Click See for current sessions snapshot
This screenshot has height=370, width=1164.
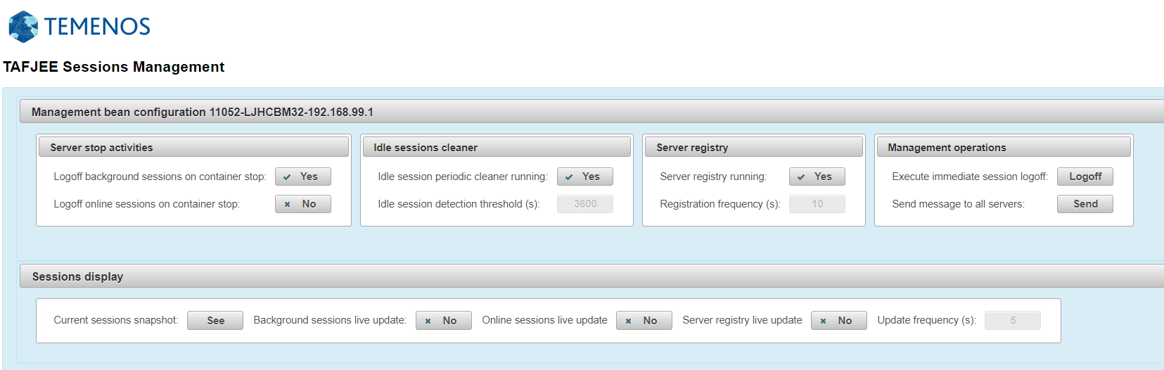(x=215, y=321)
